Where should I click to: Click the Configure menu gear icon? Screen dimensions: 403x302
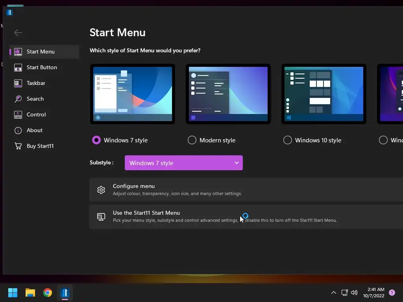101,190
